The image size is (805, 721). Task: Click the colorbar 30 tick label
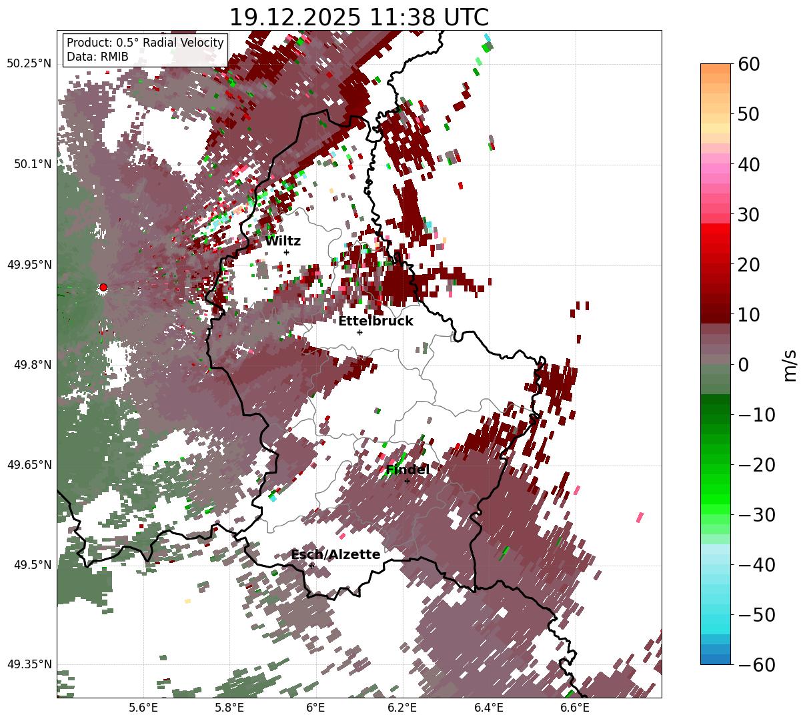coord(748,214)
